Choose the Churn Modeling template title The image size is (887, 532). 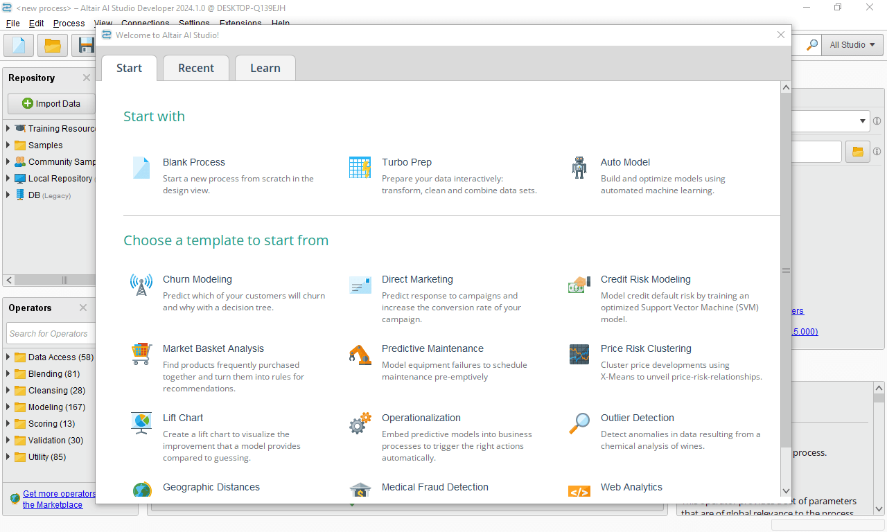point(197,279)
